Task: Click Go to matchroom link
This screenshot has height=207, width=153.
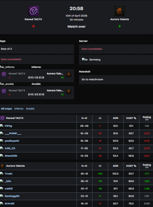Action: 92,80
